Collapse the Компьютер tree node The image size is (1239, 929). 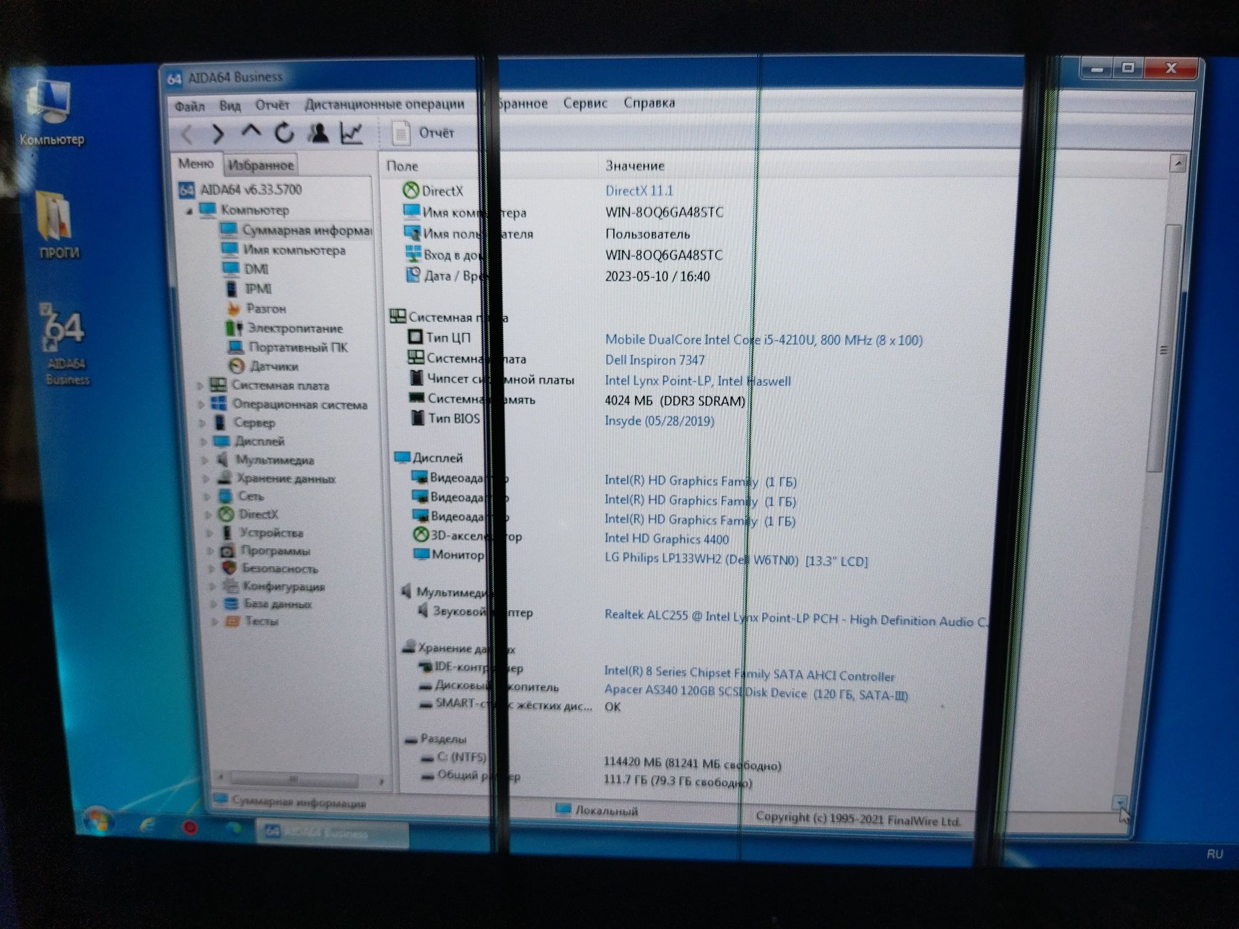(x=190, y=211)
